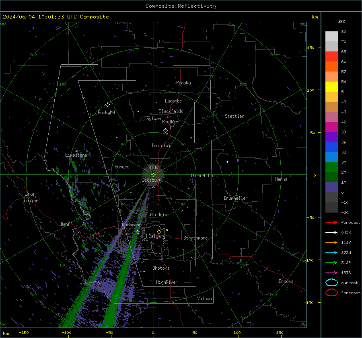Viewport: 362px width, 338px height.
Task: Click the red forecast arrow in legend
Action: [331, 222]
